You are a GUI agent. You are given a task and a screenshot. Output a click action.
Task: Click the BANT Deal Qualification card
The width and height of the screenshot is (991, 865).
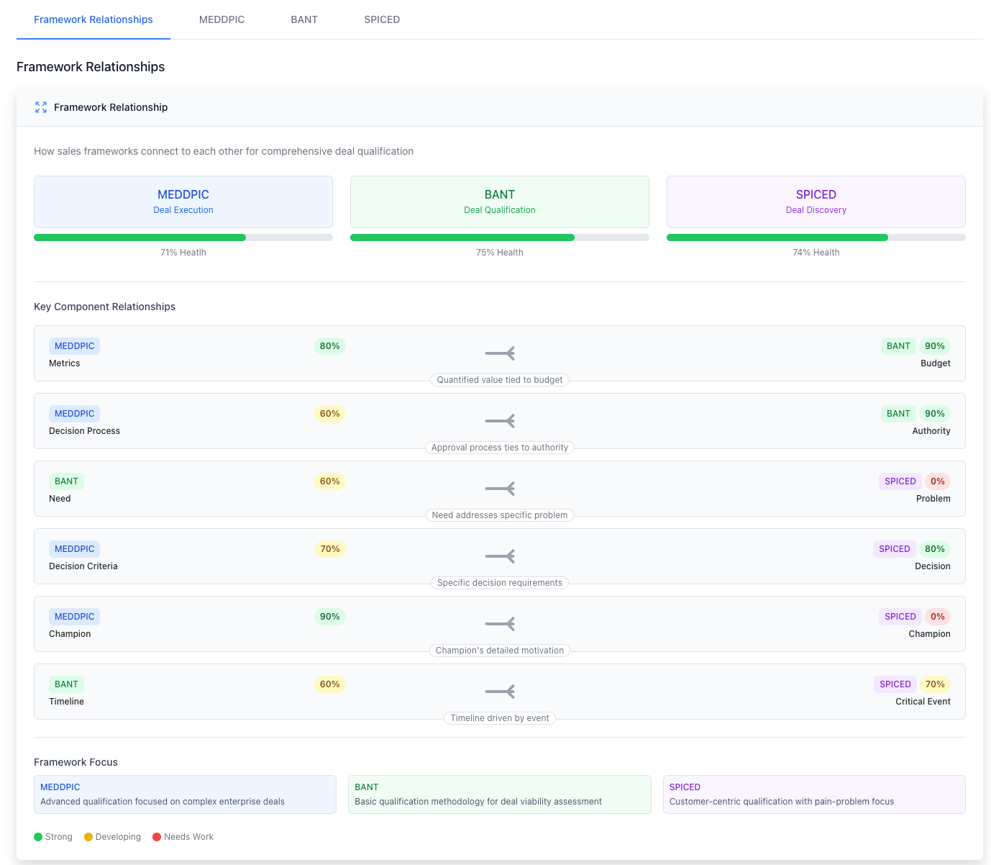pos(499,201)
